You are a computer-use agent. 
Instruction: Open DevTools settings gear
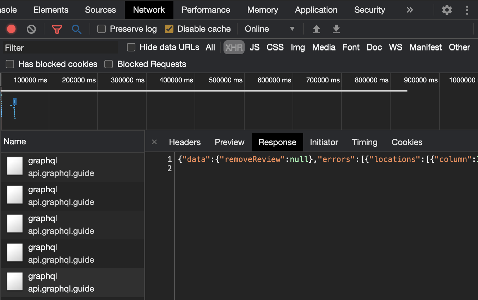tap(447, 10)
